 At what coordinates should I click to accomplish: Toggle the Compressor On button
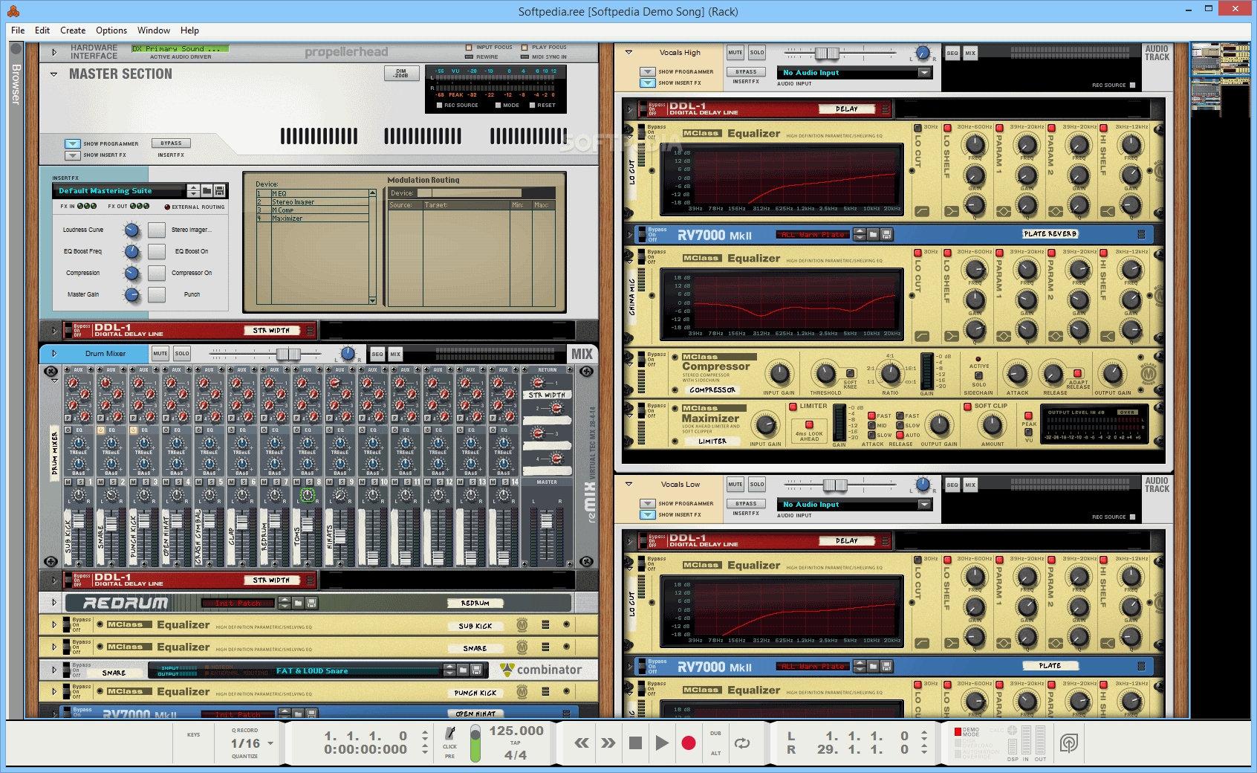coord(157,273)
